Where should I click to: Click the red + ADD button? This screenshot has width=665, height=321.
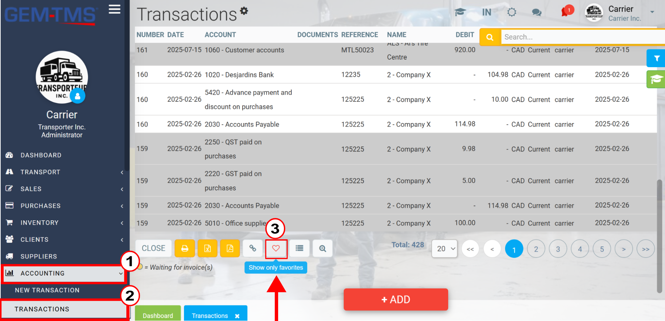click(x=396, y=299)
